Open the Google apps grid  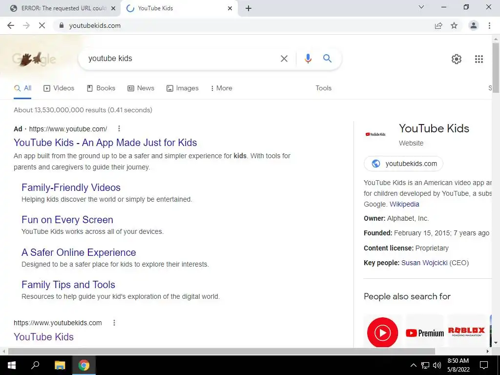coord(479,59)
